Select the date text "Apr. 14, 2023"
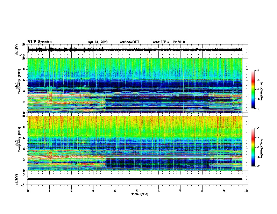This screenshot has height=214, width=277. tap(98, 42)
